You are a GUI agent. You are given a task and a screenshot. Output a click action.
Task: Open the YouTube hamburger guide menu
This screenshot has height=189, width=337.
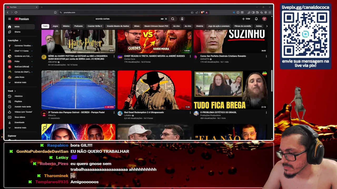pos(9,19)
